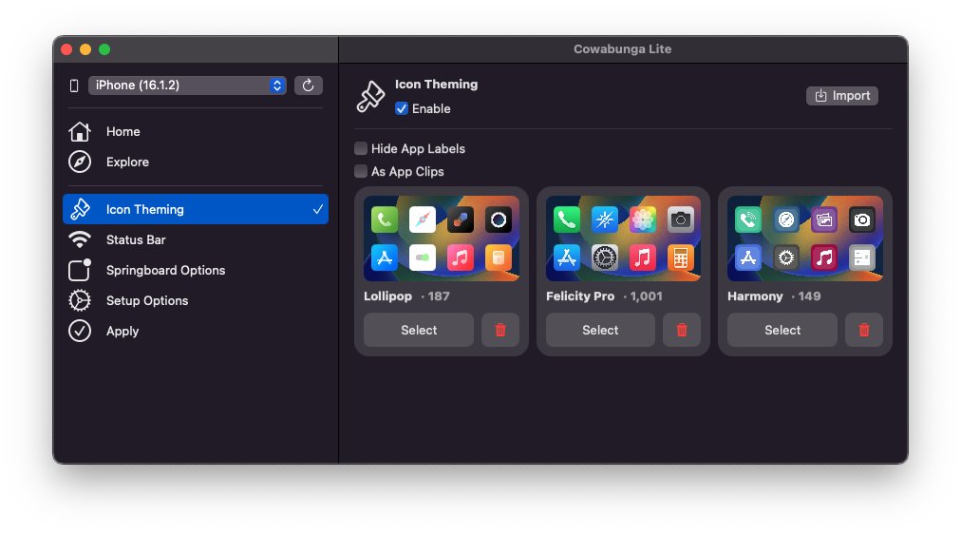Click the Camera icon in Felicity Pro preview
The image size is (961, 534).
[680, 219]
